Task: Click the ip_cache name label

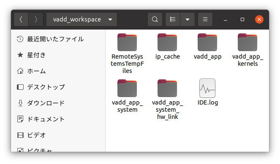Action: pyautogui.click(x=168, y=56)
